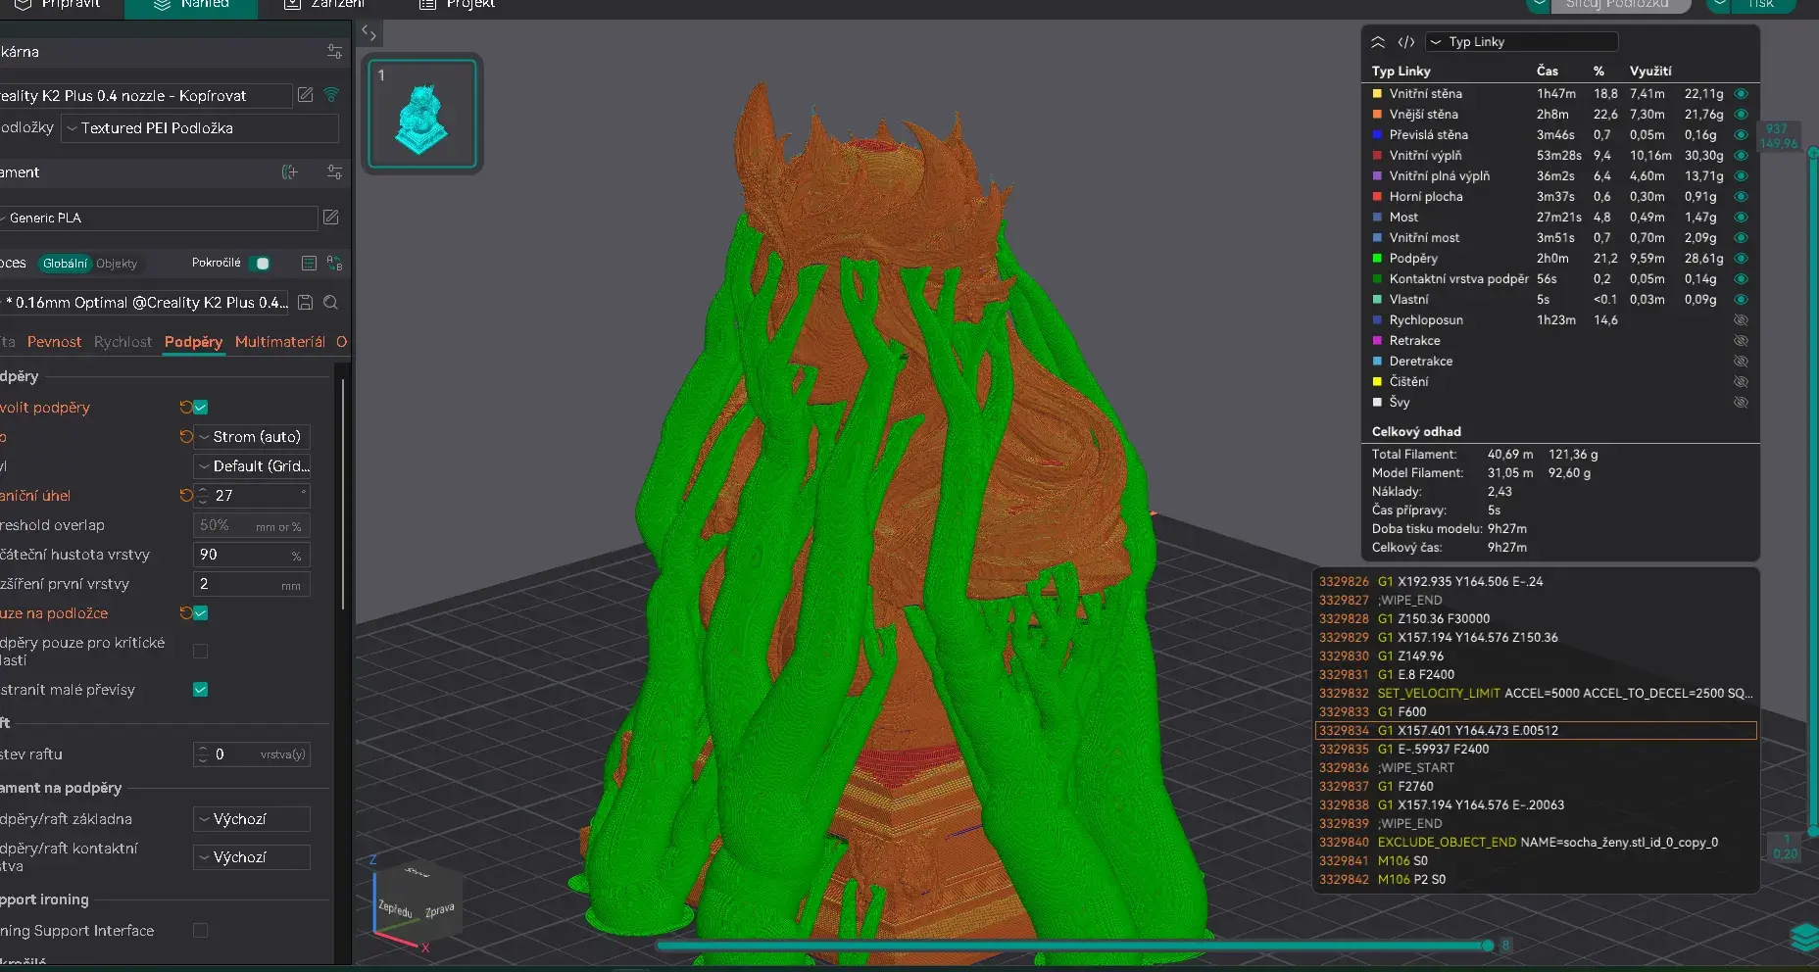The width and height of the screenshot is (1819, 972).
Task: Switch to the Zařízení tab
Action: pos(323,5)
